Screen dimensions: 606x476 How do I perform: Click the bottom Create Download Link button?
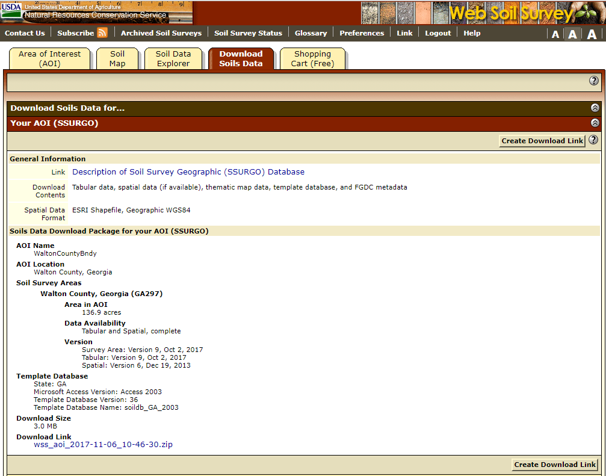click(555, 465)
